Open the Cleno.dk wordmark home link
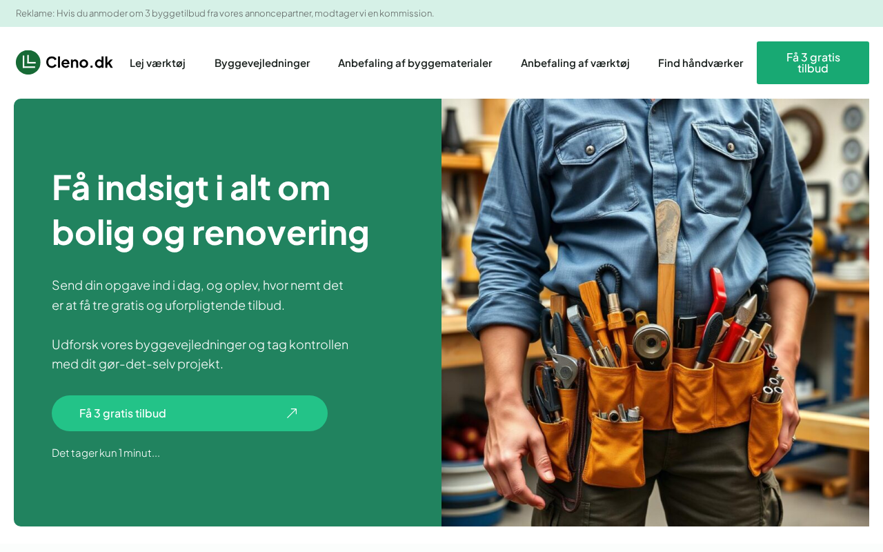Viewport: 883px width, 552px height. pyautogui.click(x=79, y=62)
